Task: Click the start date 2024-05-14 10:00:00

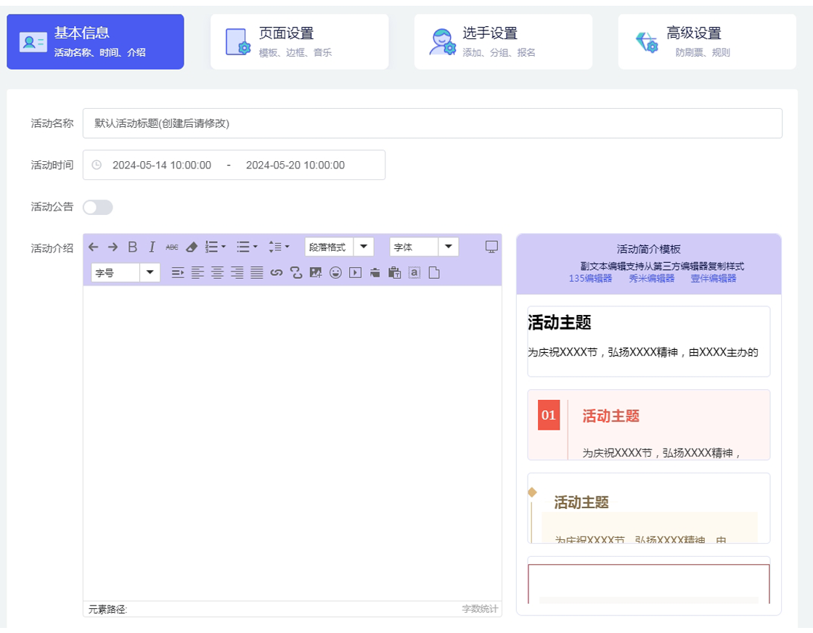Action: [162, 166]
